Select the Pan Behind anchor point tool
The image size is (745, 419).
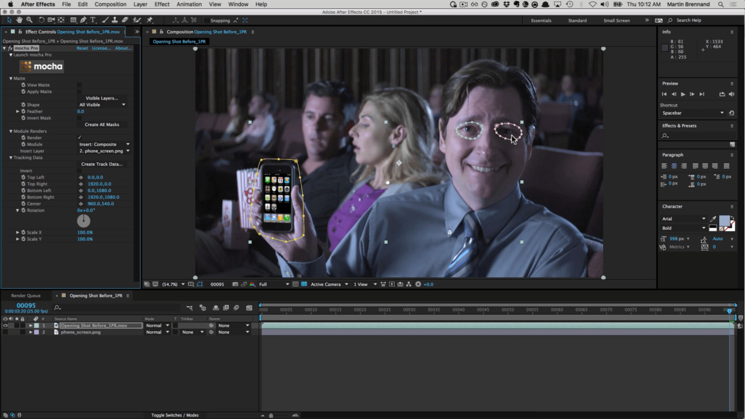pos(61,20)
